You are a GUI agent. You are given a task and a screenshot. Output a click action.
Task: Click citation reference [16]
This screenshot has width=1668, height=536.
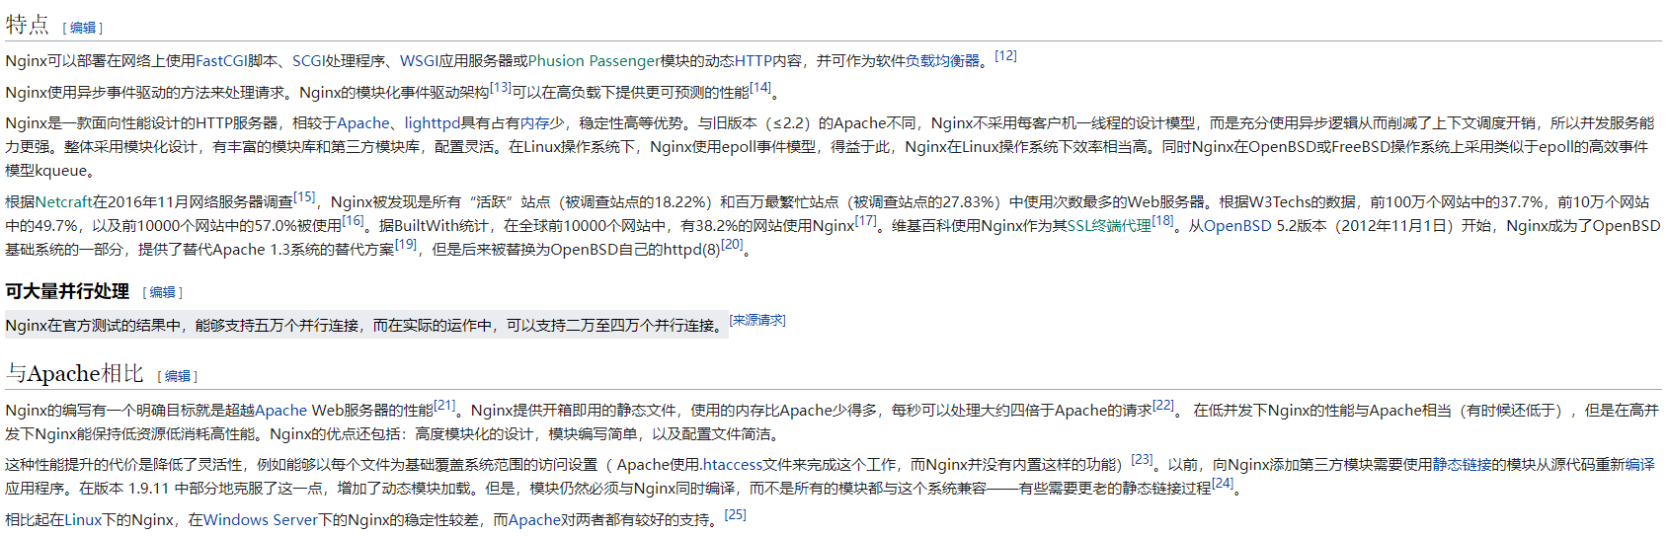[353, 220]
